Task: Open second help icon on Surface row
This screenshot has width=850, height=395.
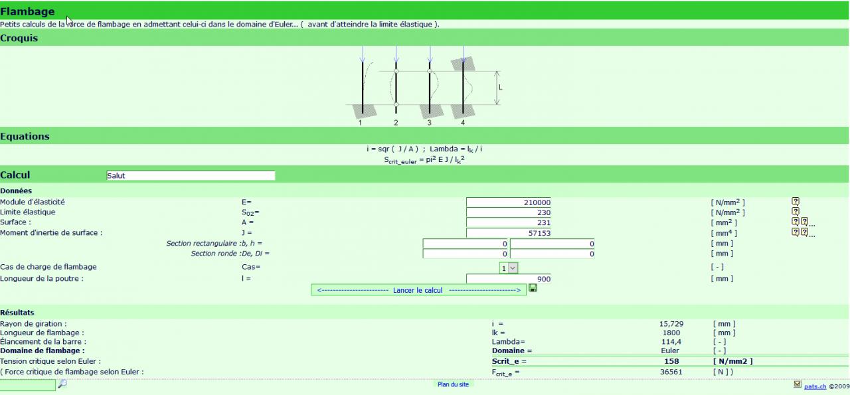Action: tap(804, 222)
